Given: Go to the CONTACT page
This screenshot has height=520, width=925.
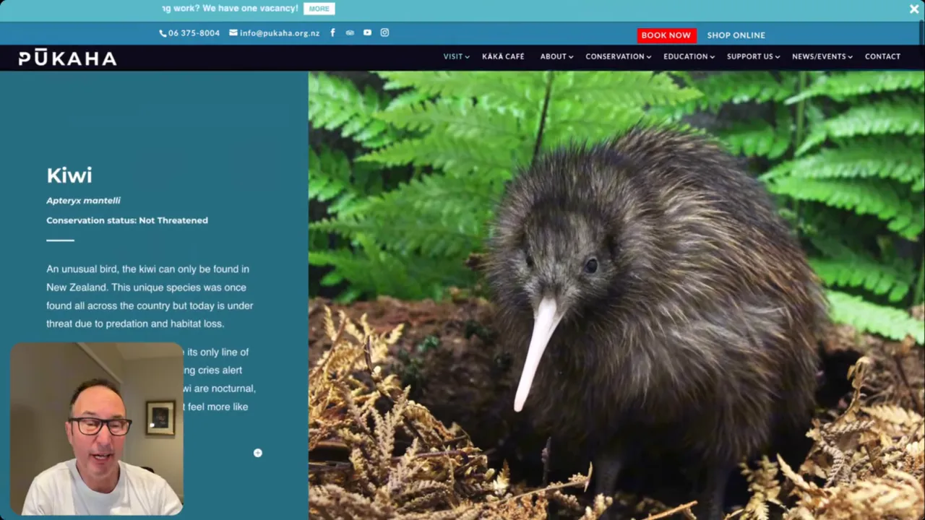Looking at the screenshot, I should click(x=882, y=56).
